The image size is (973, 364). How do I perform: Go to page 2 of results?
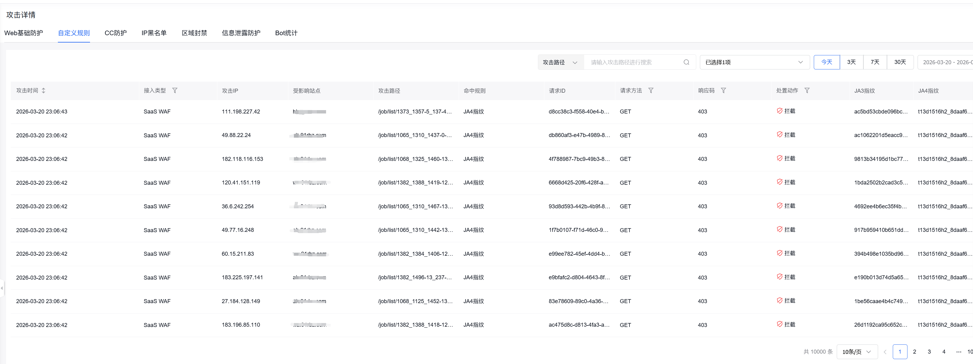click(914, 351)
